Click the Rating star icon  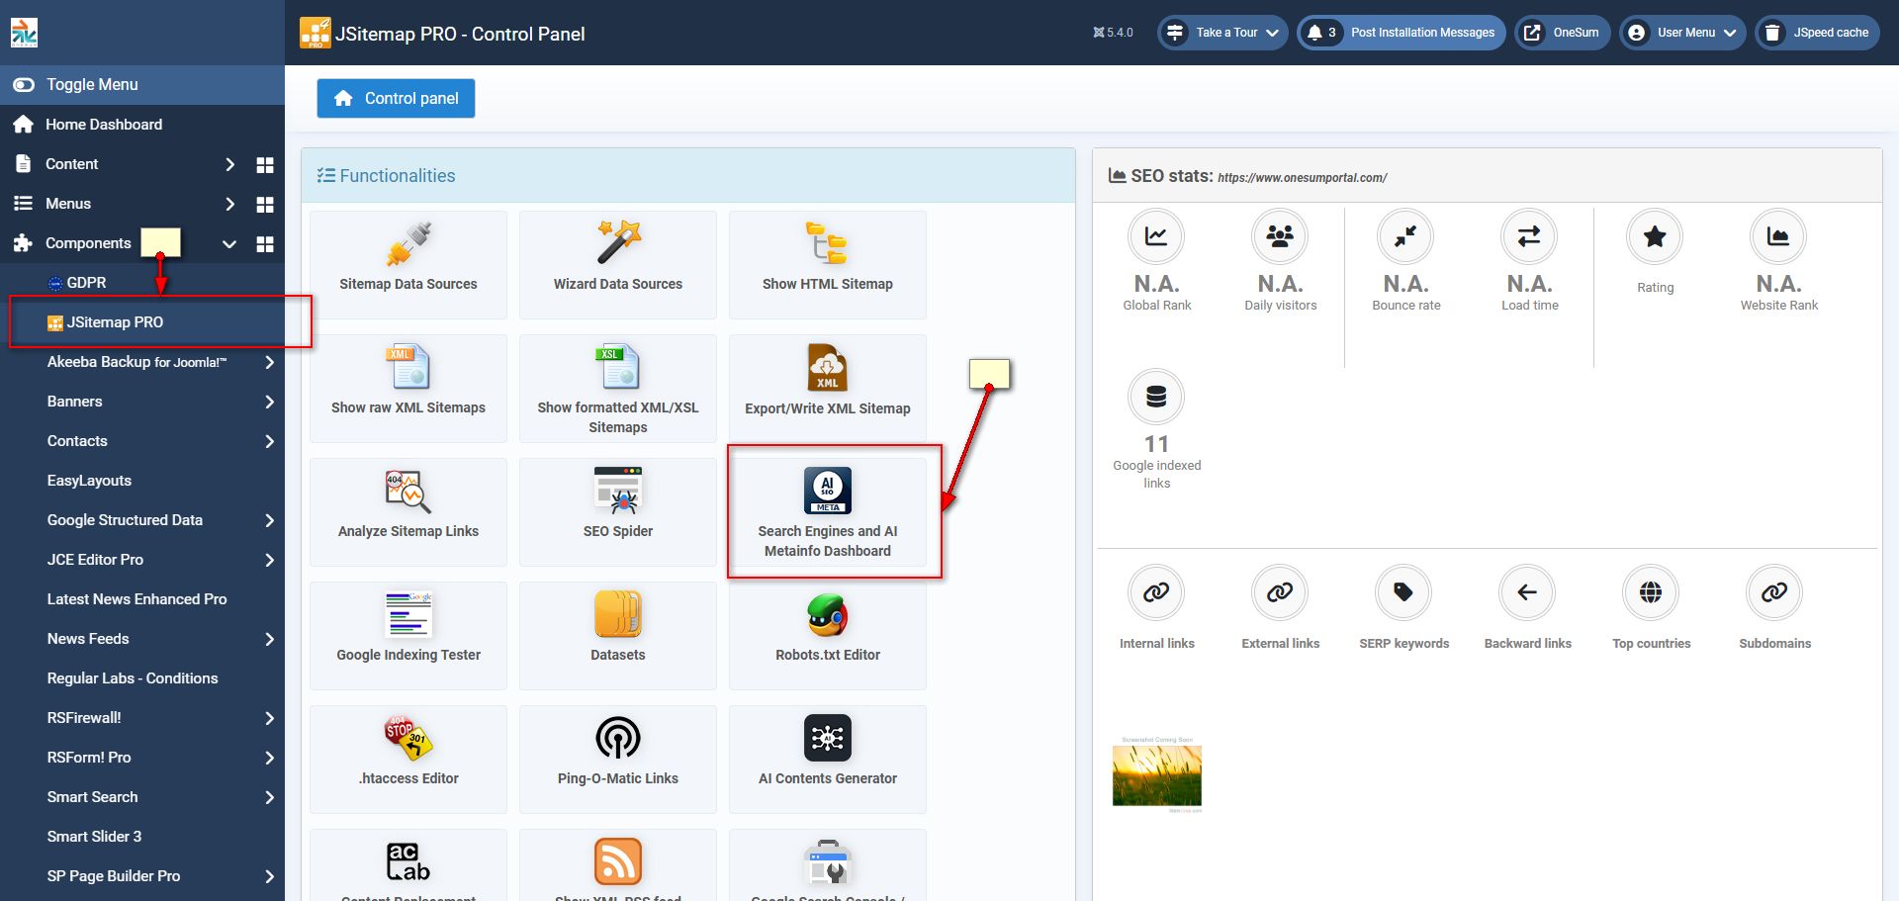(x=1655, y=236)
